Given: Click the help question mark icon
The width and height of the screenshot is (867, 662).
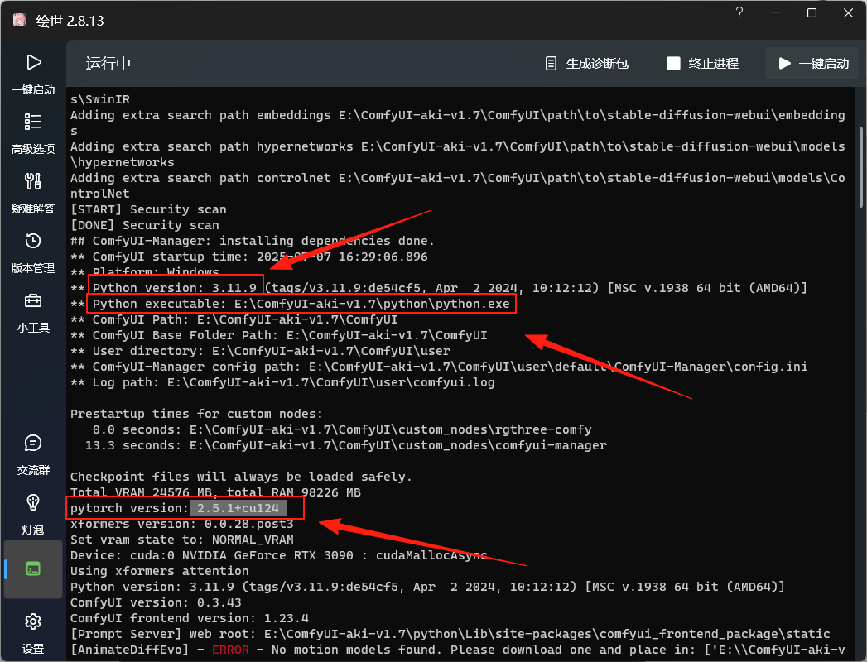Looking at the screenshot, I should click(739, 12).
